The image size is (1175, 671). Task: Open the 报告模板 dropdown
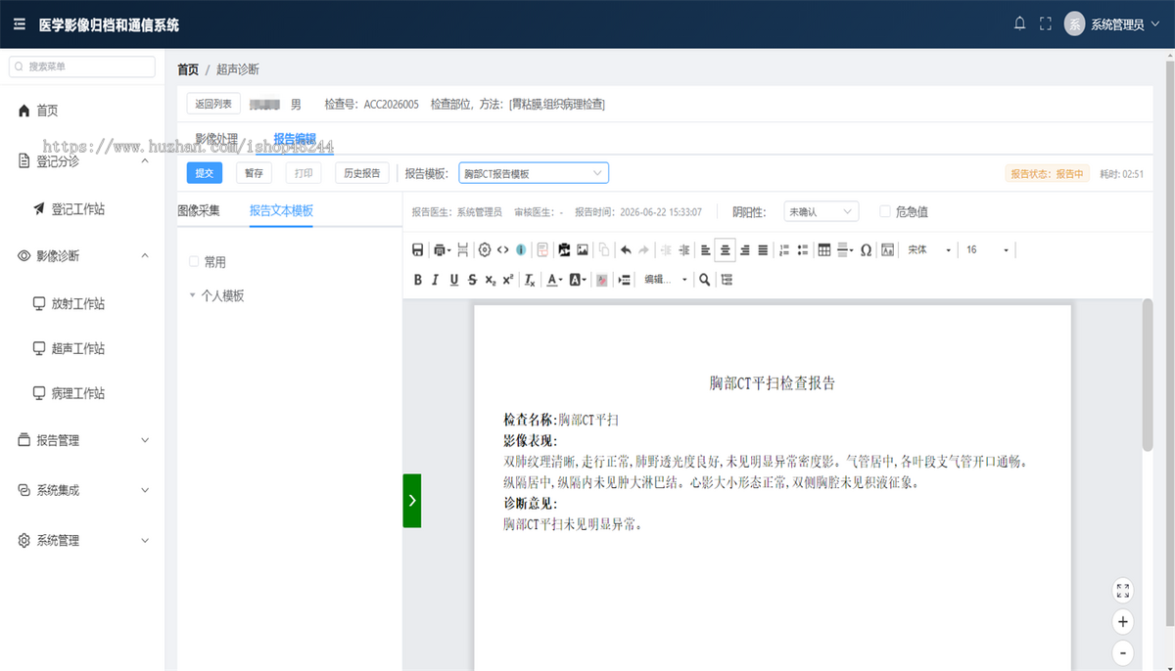click(x=534, y=173)
